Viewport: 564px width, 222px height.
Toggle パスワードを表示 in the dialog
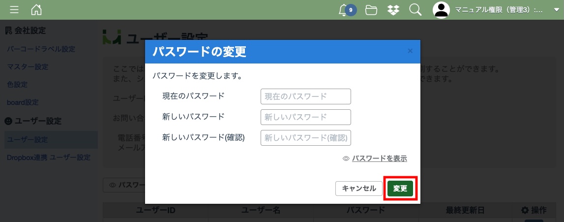coord(379,159)
